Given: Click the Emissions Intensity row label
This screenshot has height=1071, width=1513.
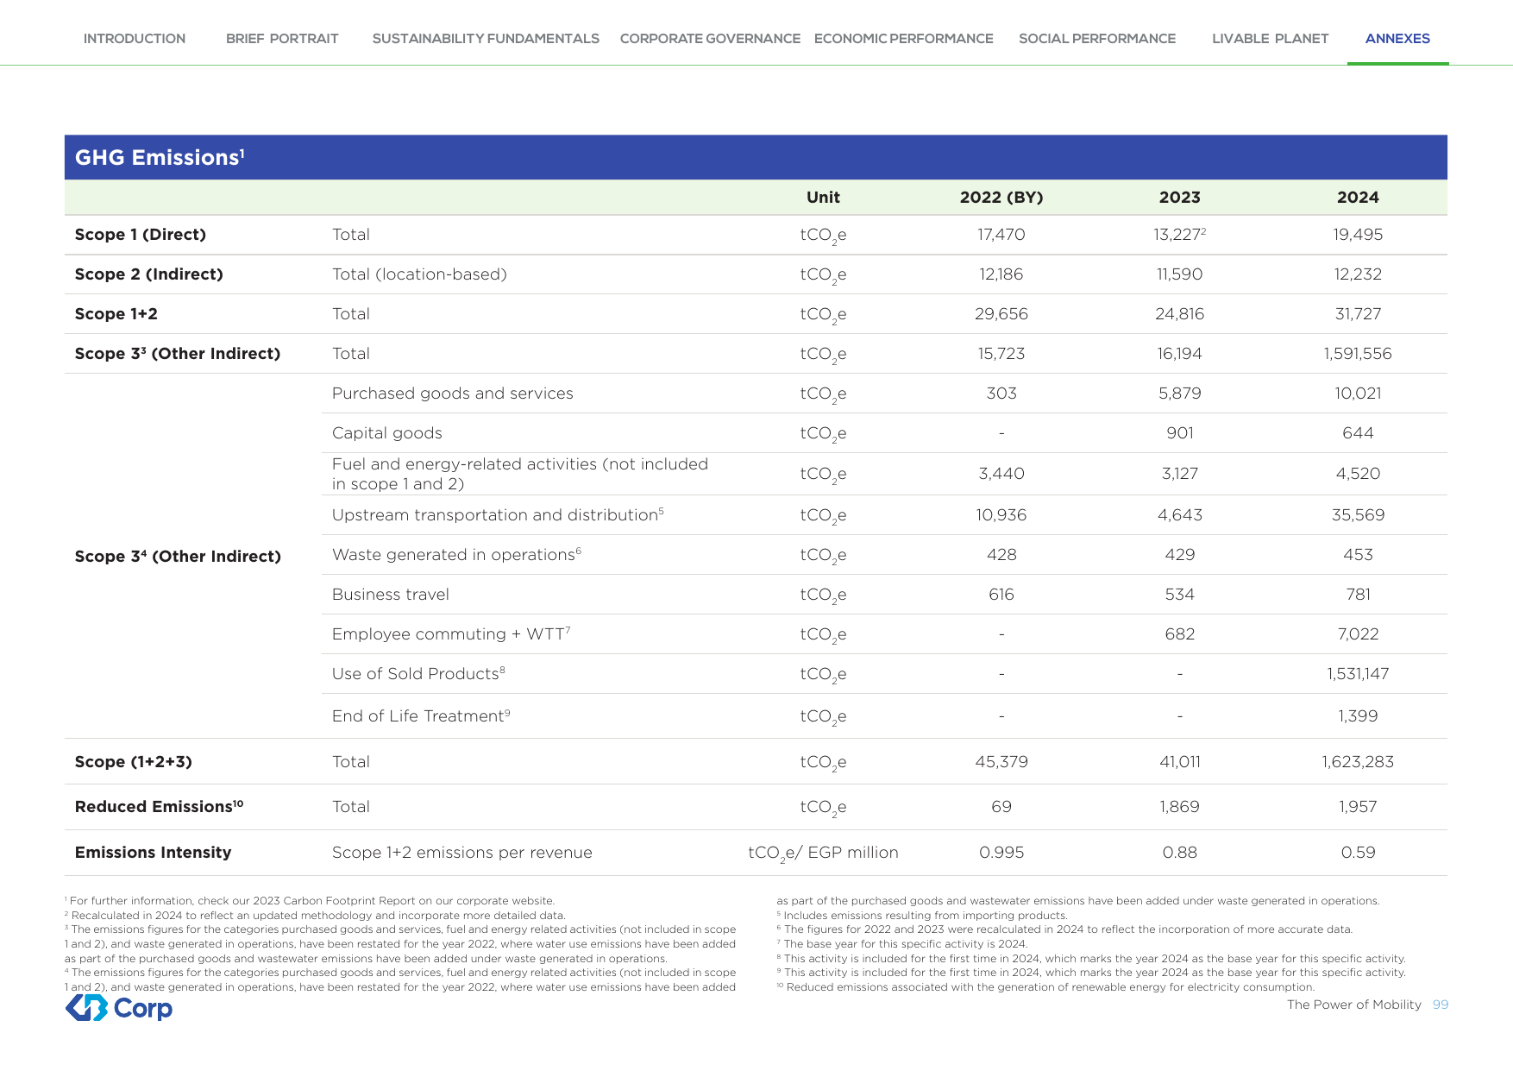Looking at the screenshot, I should pyautogui.click(x=154, y=853).
